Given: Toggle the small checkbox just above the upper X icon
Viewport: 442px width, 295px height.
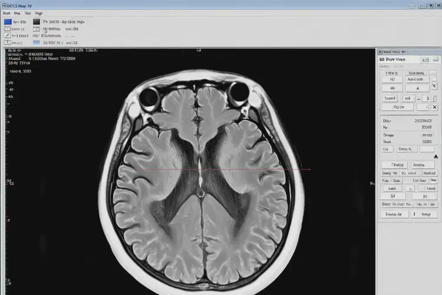Looking at the screenshot, I should pos(433,78).
